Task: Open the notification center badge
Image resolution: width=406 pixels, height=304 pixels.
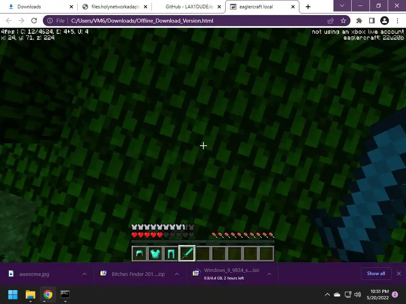Action: tap(395, 294)
